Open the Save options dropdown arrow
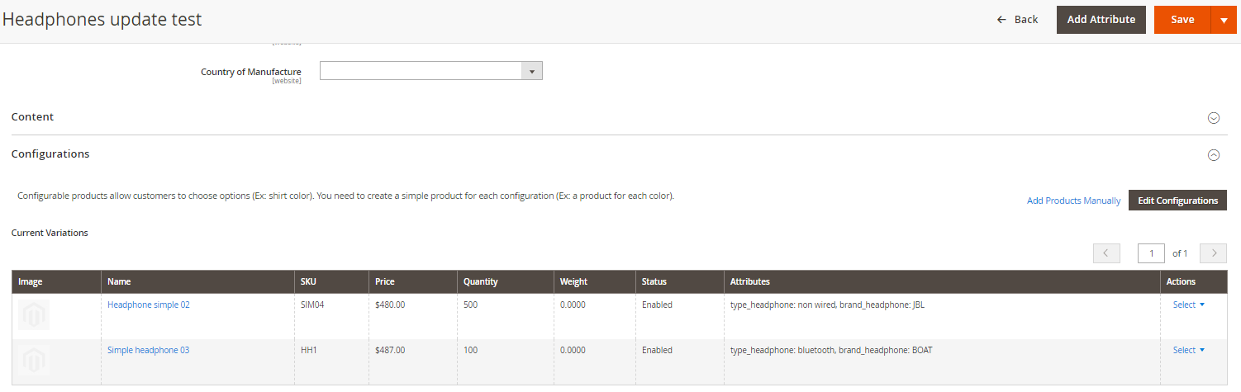This screenshot has height=392, width=1241. (x=1224, y=20)
